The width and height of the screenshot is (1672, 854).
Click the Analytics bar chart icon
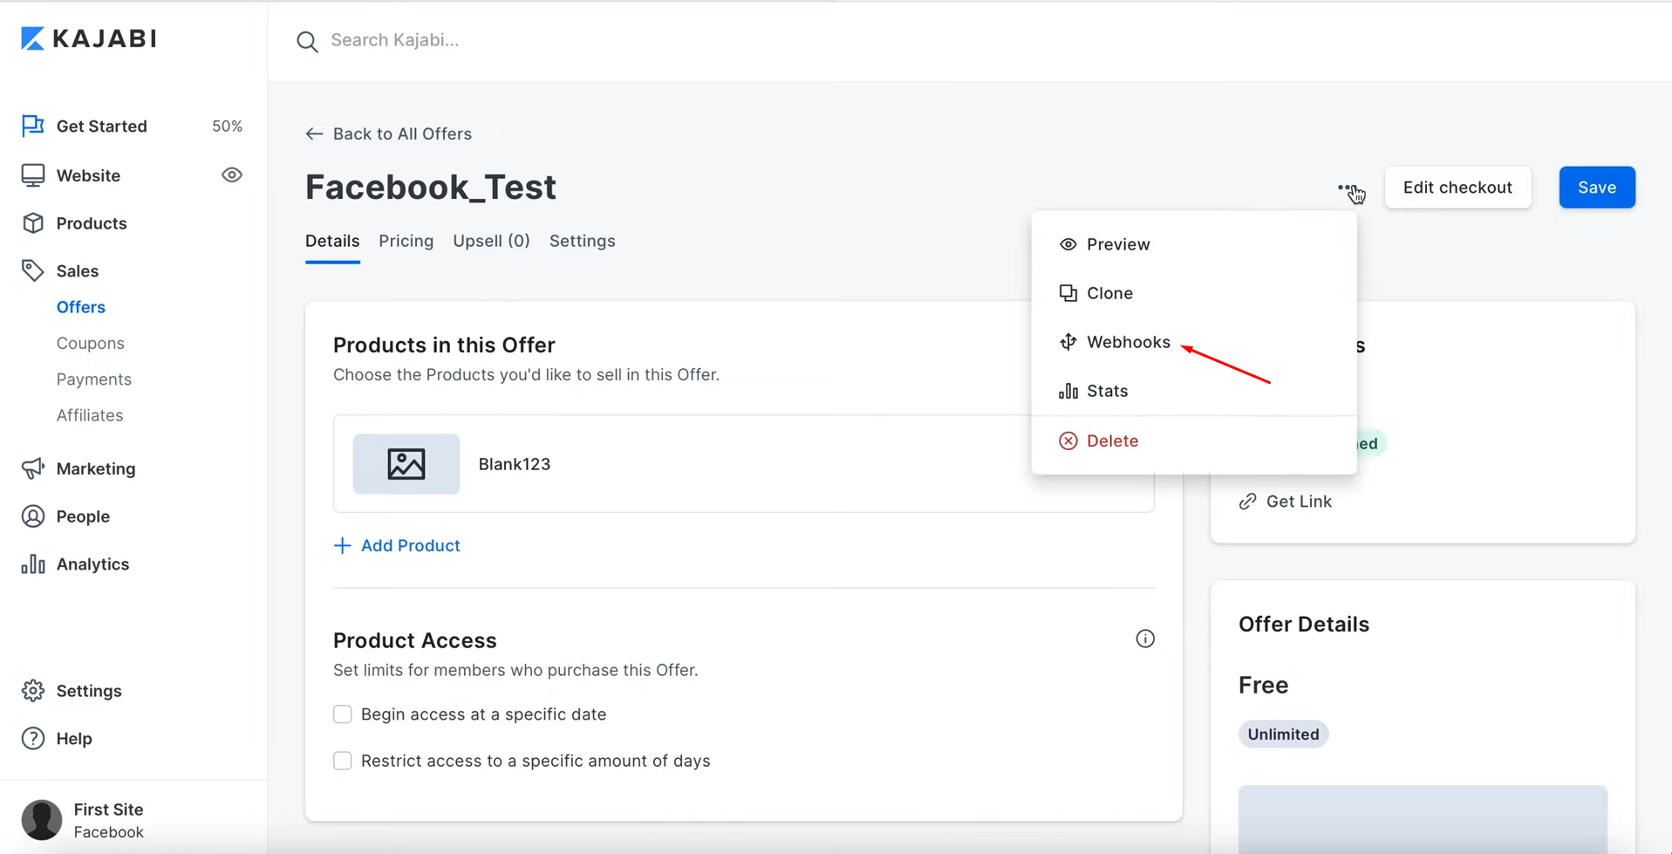(x=33, y=564)
